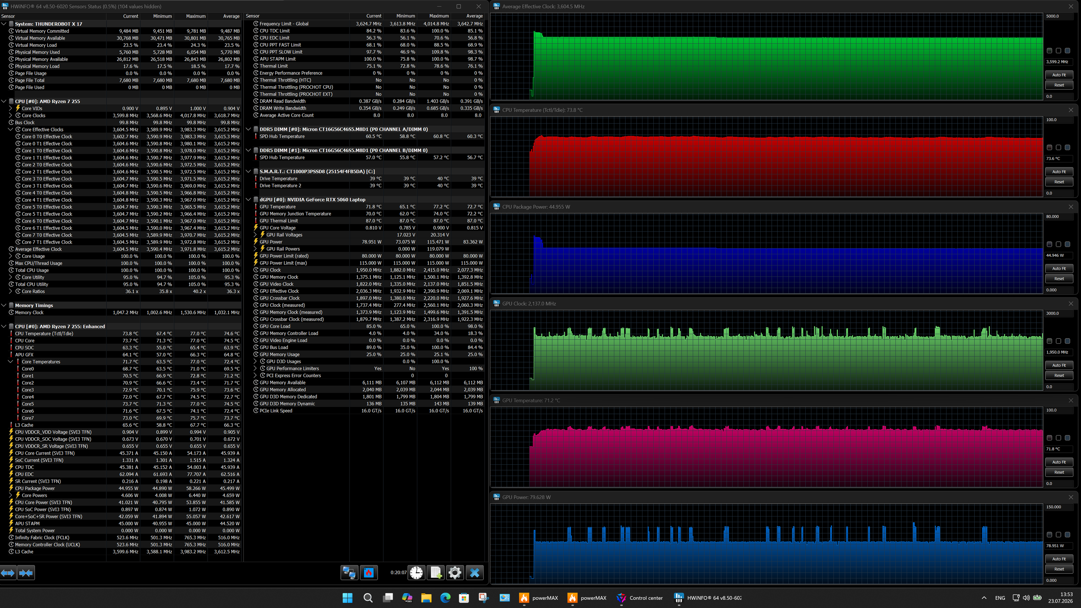
Task: Pick the dark blue color box in Average Effective Clock graph
Action: click(1068, 51)
